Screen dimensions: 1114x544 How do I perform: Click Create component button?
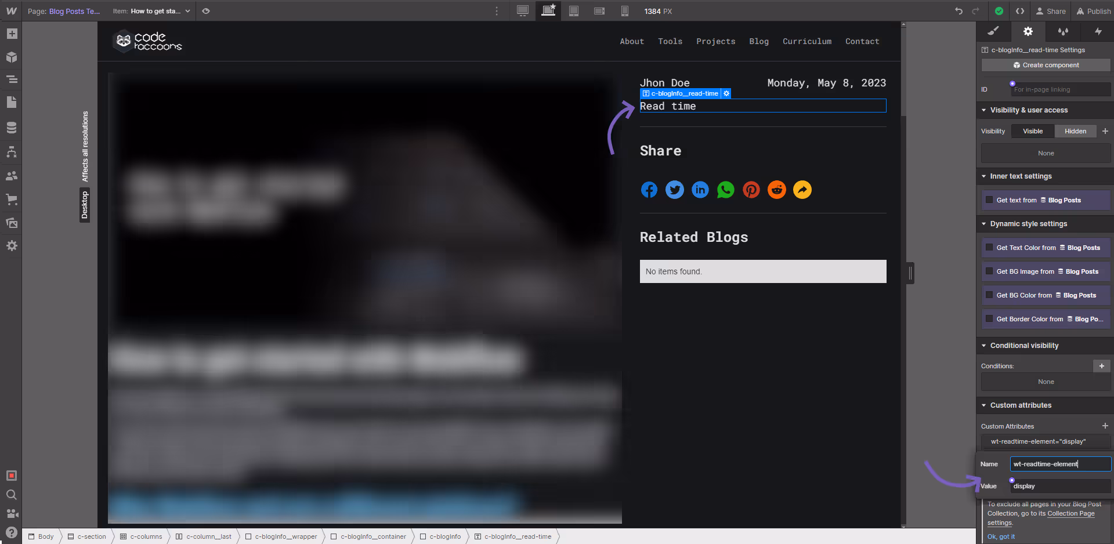click(x=1046, y=65)
